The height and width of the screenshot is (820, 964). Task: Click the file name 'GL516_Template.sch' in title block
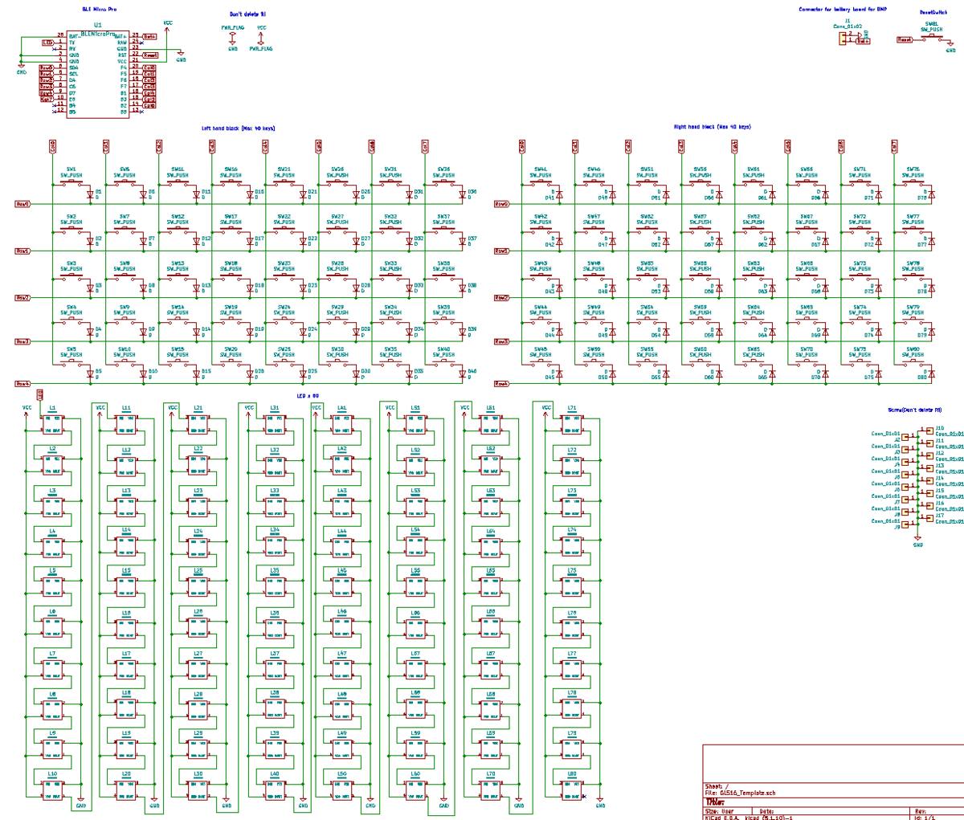tap(748, 793)
